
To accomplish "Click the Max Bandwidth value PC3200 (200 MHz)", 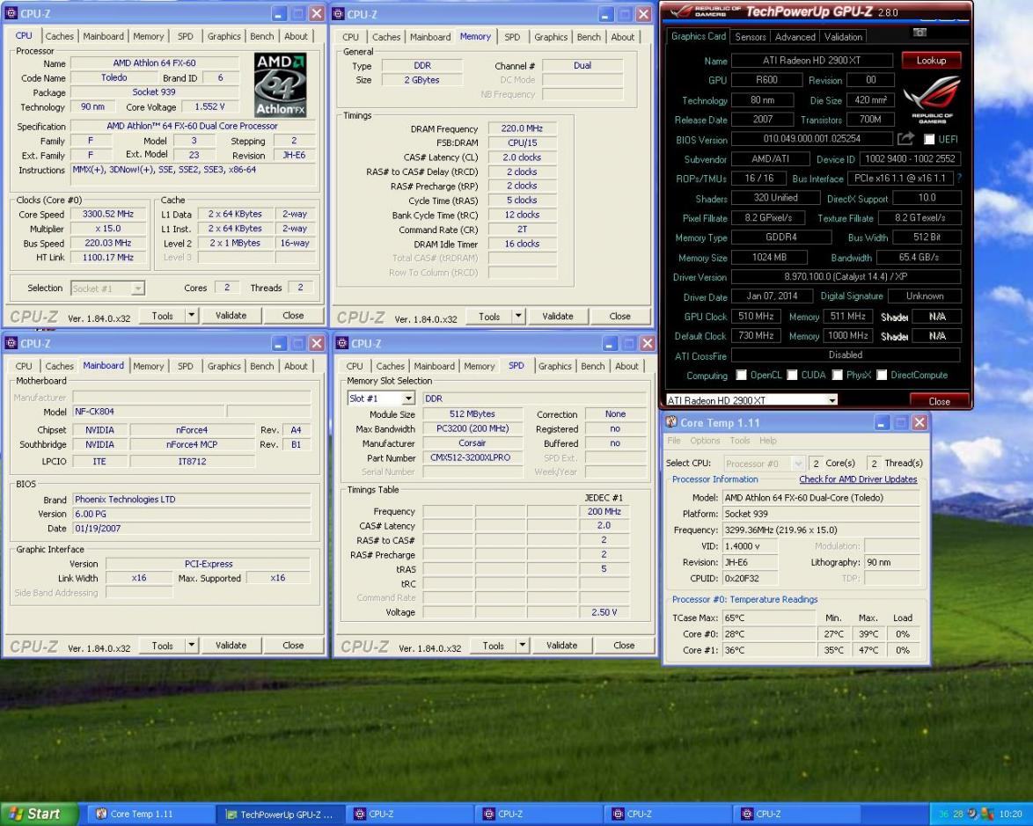I will 473,428.
